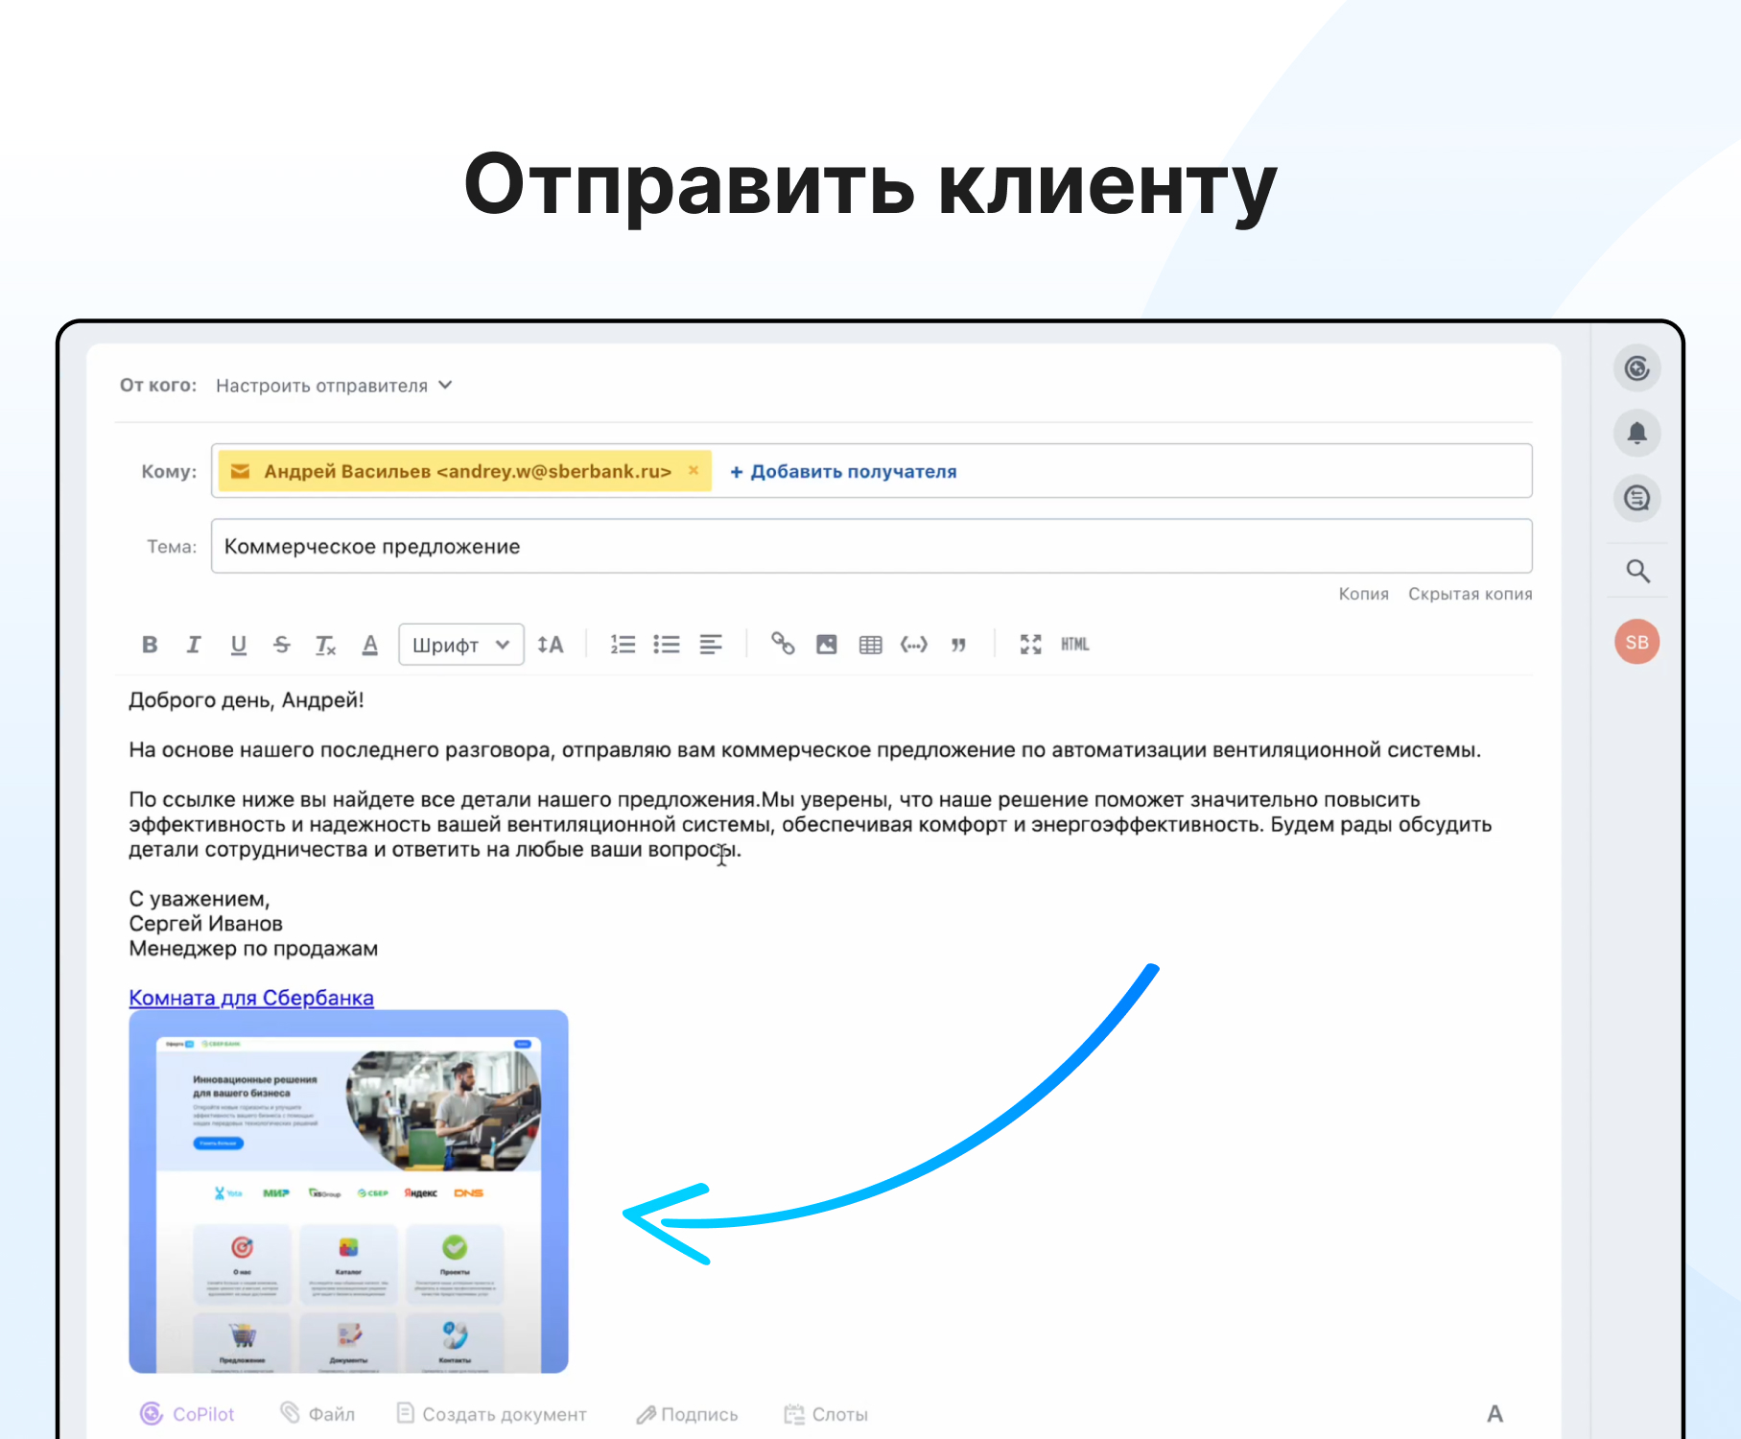Open the Комната для Сбербанка link
Screen dimensions: 1741x1439
[251, 998]
